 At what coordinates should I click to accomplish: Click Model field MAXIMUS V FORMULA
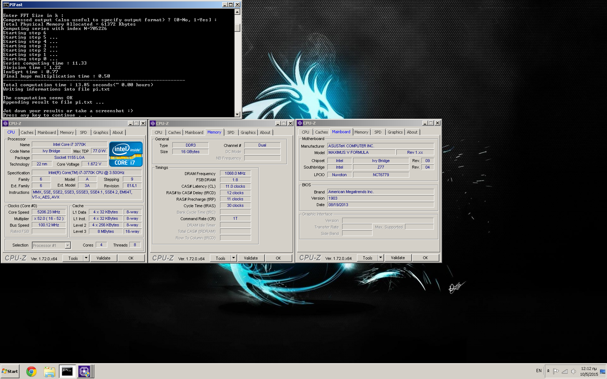[361, 152]
